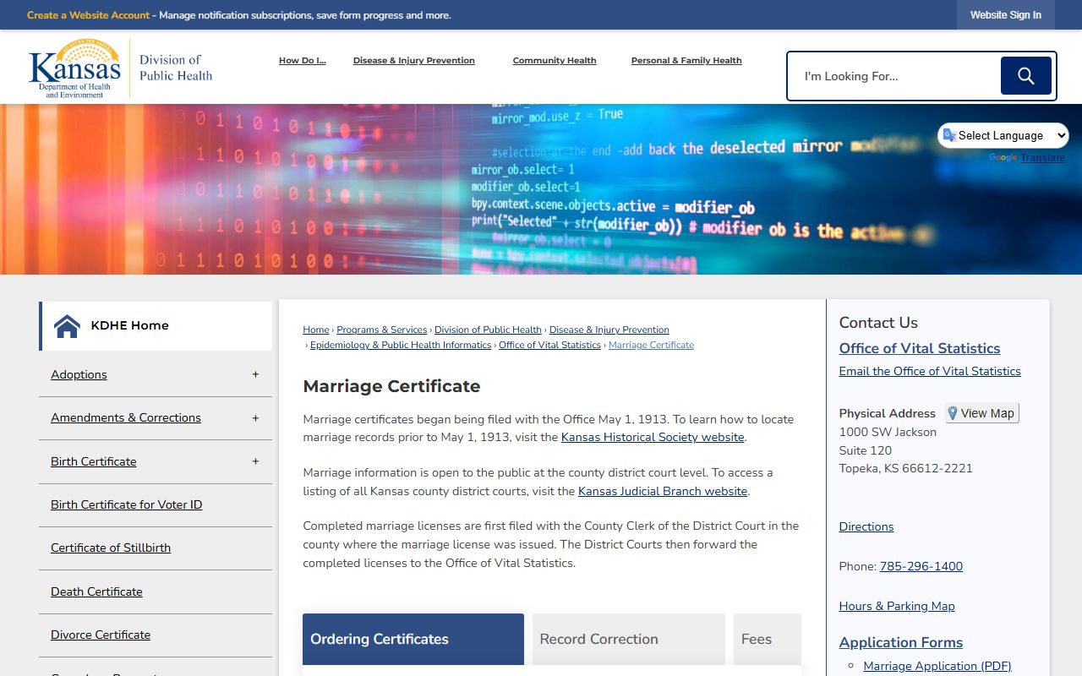Image resolution: width=1082 pixels, height=676 pixels.
Task: Open the Personal & Family Health menu
Action: click(x=686, y=61)
